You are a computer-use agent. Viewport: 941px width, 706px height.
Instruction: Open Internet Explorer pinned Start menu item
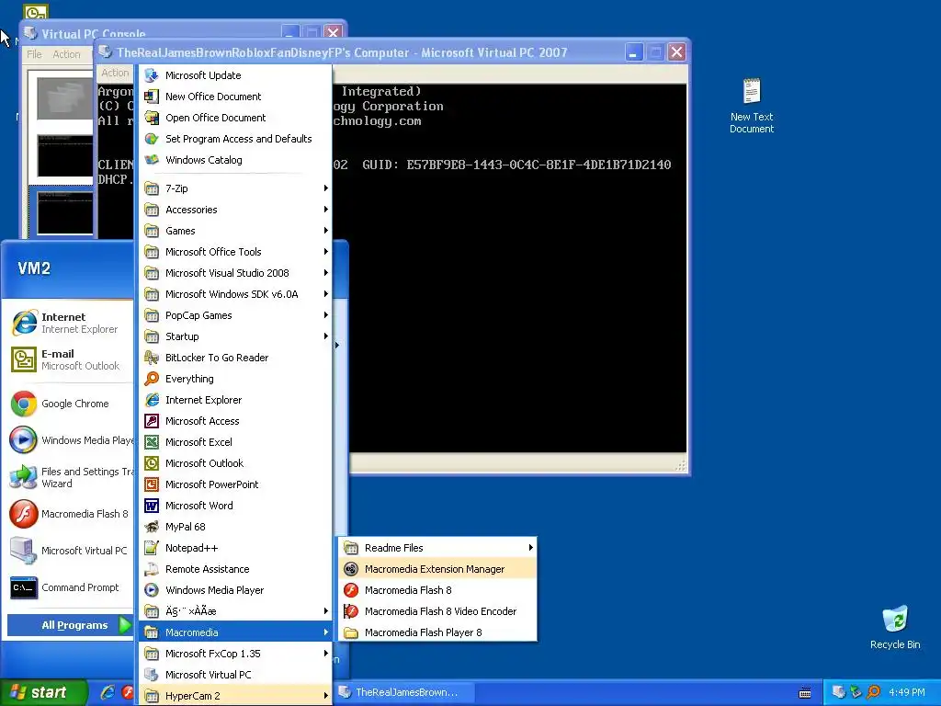(x=70, y=323)
